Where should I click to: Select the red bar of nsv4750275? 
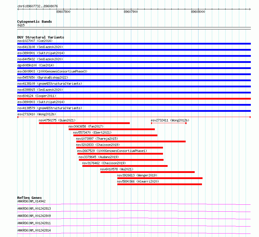click(x=84, y=123)
